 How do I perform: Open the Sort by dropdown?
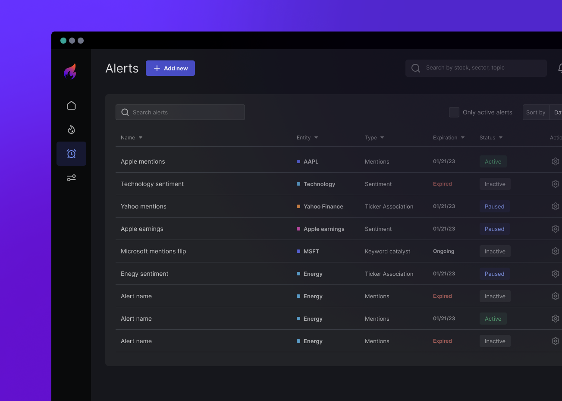pos(542,112)
